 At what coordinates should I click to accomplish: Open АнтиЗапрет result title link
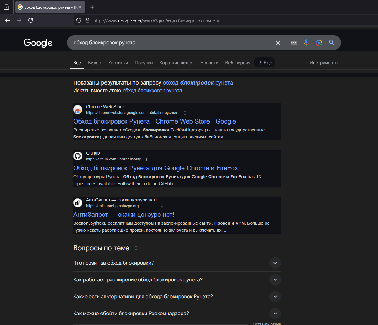tap(124, 215)
